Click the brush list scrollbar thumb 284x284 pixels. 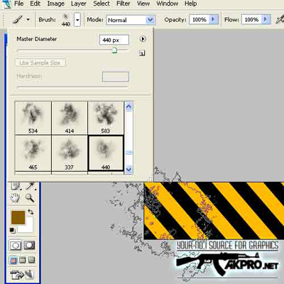pyautogui.click(x=129, y=153)
